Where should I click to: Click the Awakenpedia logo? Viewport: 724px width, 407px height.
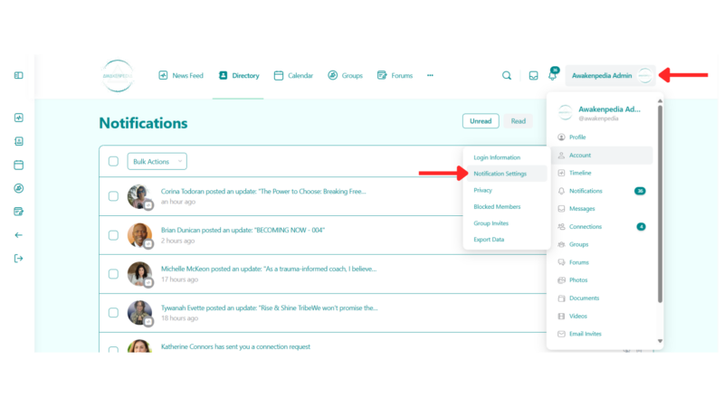tap(118, 76)
